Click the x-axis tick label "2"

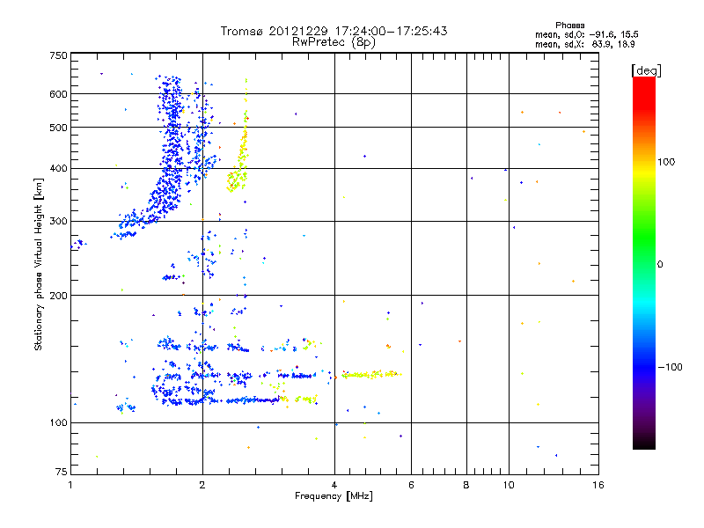click(x=202, y=485)
